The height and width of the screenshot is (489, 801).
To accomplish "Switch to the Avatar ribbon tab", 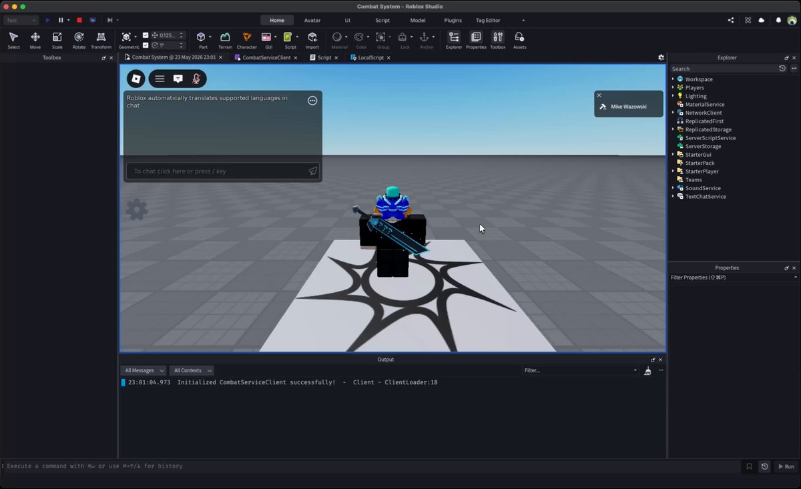I will (312, 20).
